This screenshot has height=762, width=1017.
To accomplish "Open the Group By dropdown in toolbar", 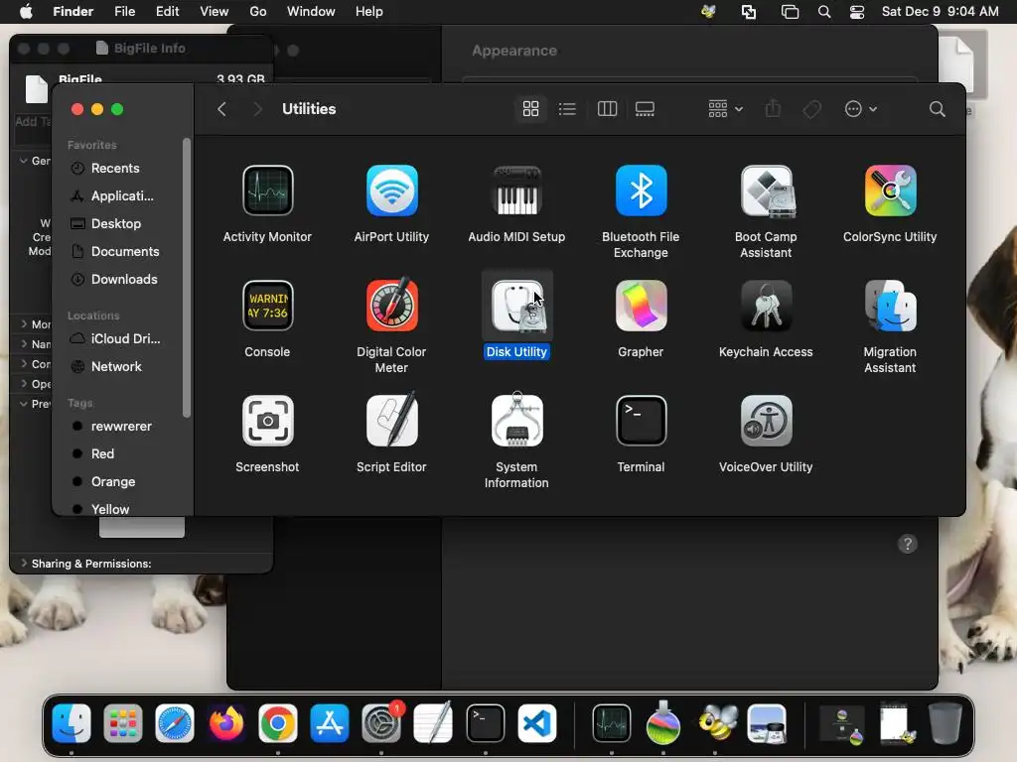I will (x=725, y=109).
